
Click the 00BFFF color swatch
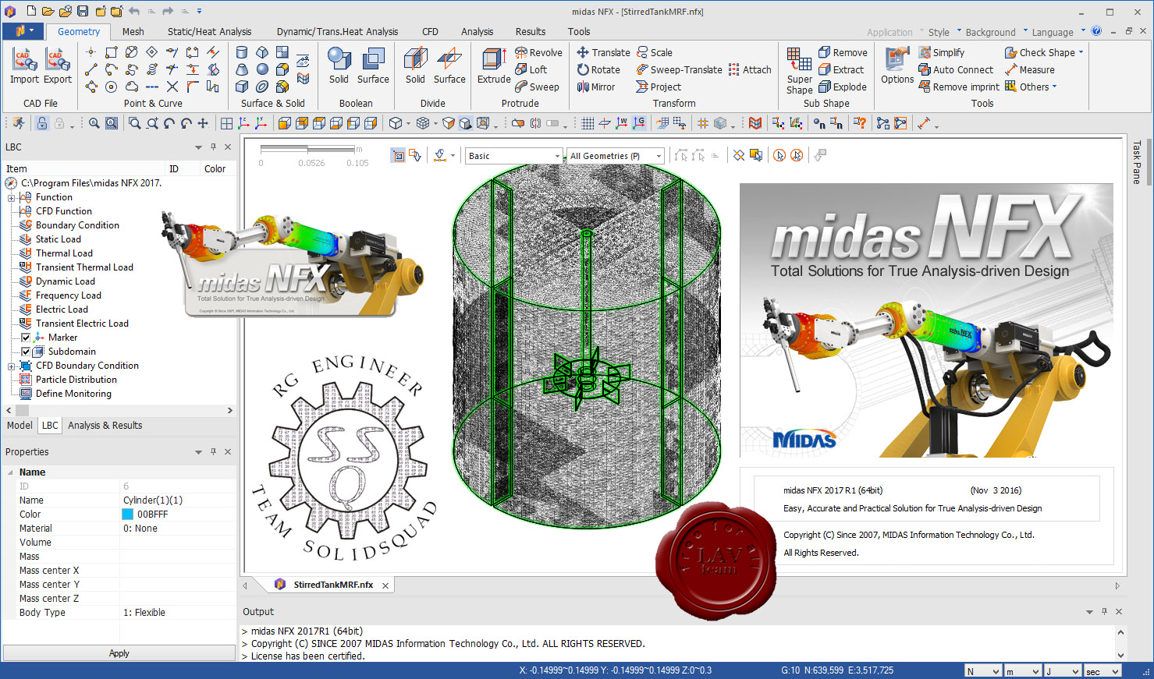click(128, 515)
